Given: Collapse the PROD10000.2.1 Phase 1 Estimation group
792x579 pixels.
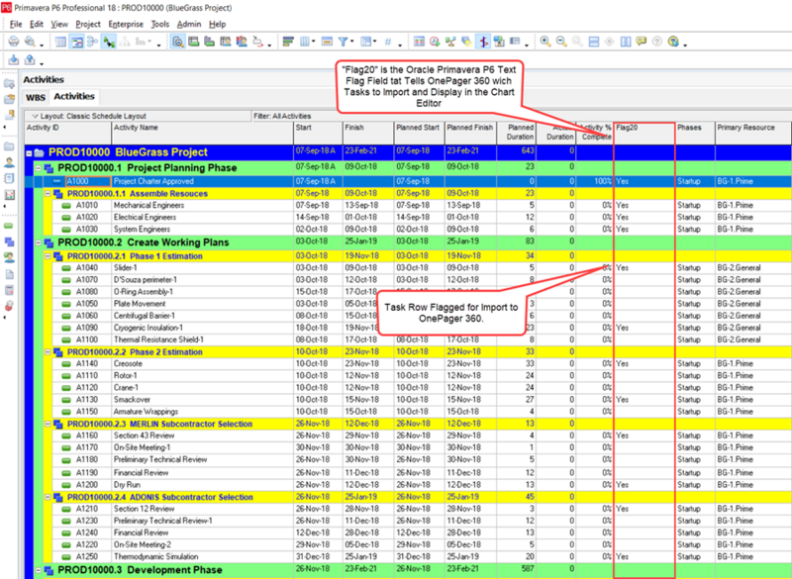Looking at the screenshot, I should [x=48, y=256].
